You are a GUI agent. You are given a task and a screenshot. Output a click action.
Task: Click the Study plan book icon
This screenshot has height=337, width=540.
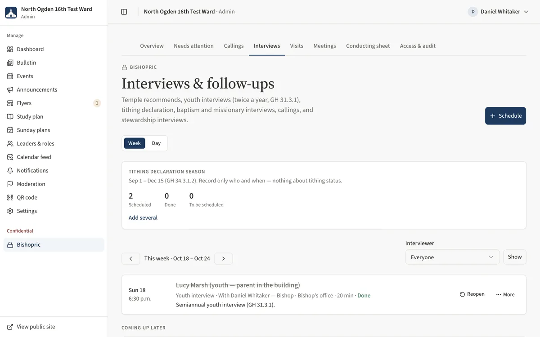click(10, 116)
